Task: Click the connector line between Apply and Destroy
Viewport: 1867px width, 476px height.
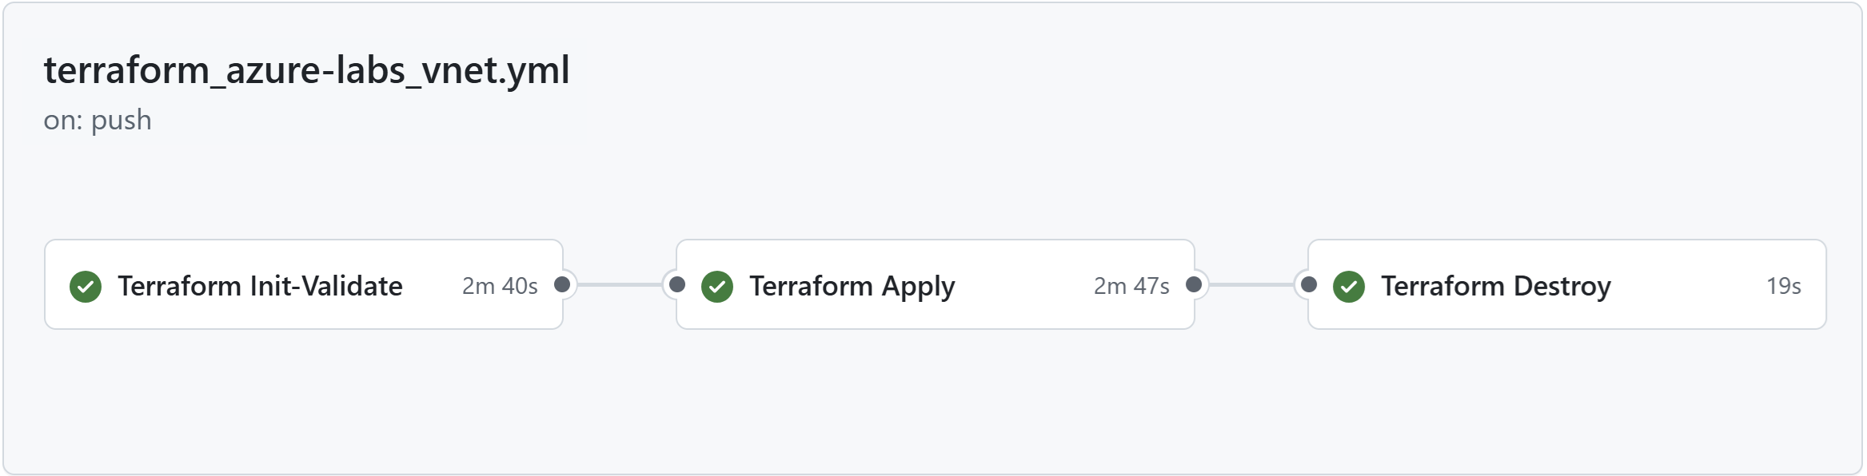Action: pos(1251,284)
